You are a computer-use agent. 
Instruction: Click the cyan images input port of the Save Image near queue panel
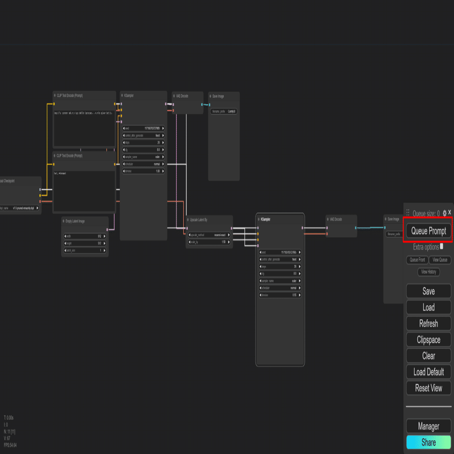click(x=385, y=227)
